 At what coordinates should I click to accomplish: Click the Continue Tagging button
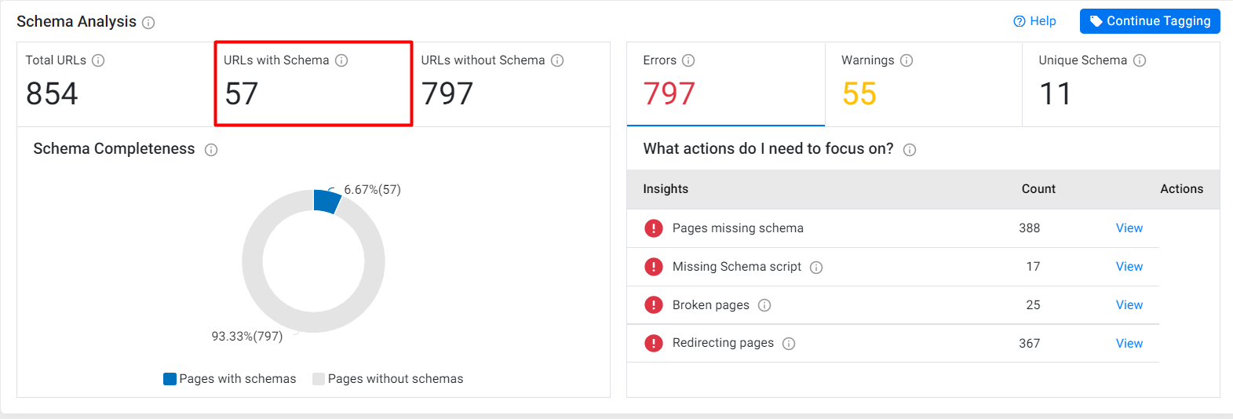pyautogui.click(x=1150, y=21)
